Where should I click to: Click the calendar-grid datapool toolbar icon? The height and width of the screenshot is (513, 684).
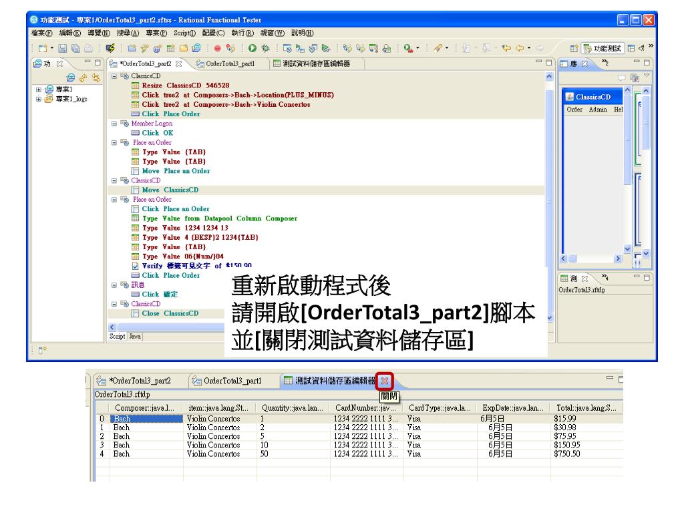[x=170, y=48]
